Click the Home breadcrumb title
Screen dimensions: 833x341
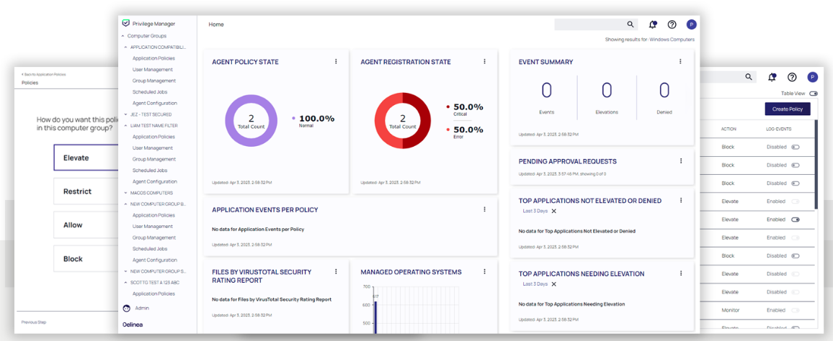(x=216, y=24)
